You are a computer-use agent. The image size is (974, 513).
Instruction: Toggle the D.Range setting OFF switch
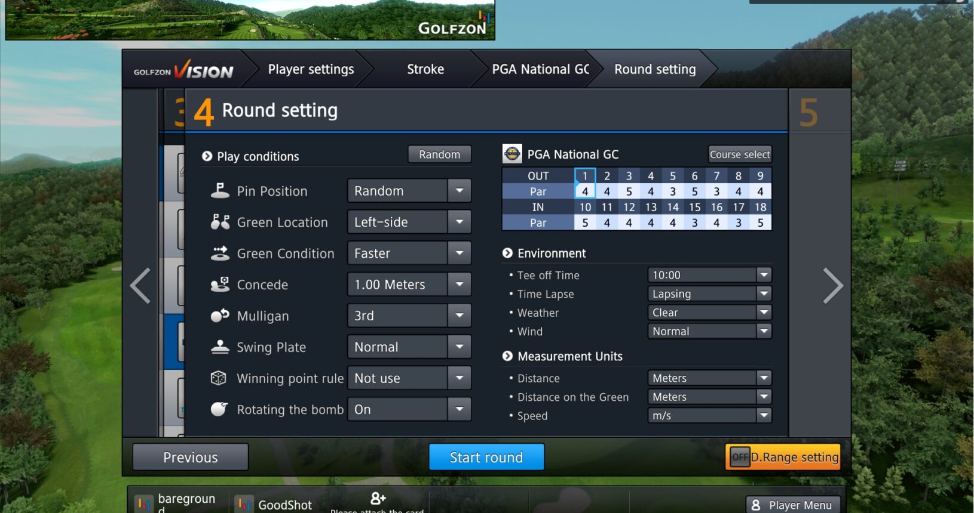pos(740,458)
